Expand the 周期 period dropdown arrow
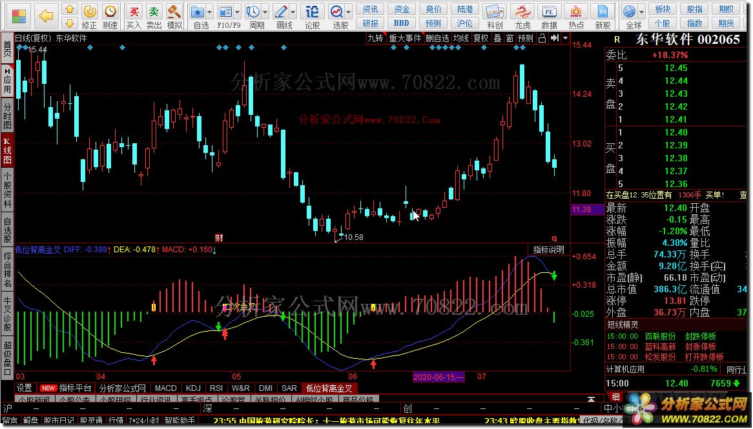The image size is (753, 429). point(265,12)
